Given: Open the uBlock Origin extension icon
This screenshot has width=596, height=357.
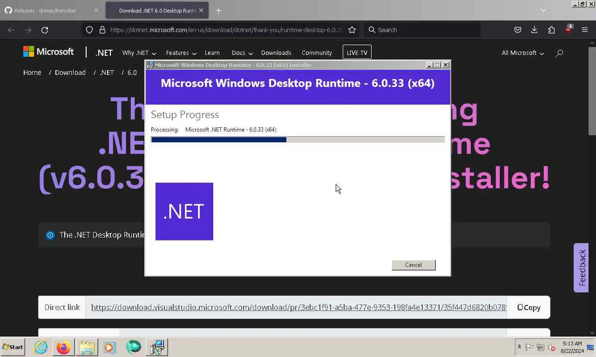Looking at the screenshot, I should [x=569, y=29].
